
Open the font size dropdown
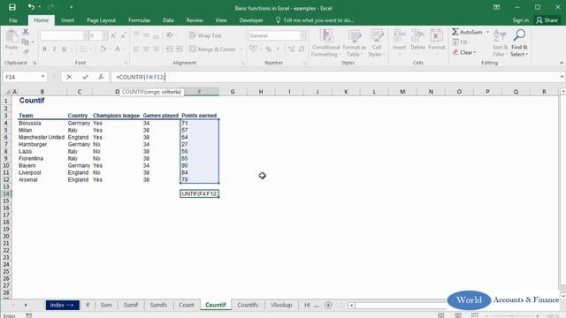click(x=104, y=35)
